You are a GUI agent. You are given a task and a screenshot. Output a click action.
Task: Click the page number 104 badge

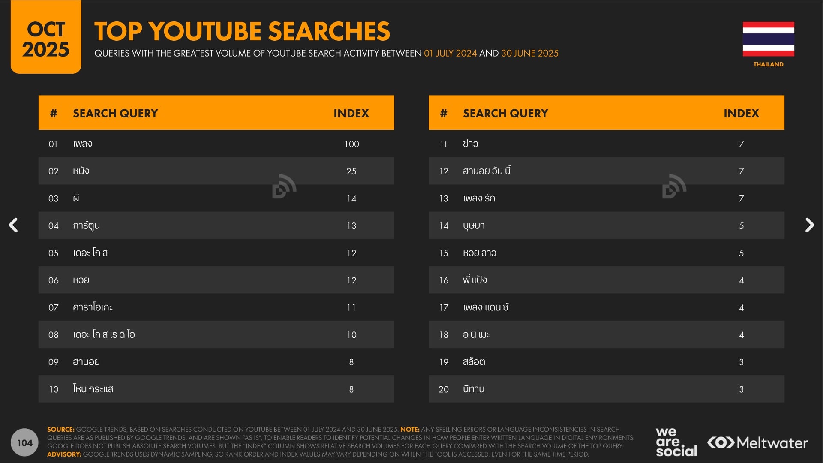[x=25, y=443]
